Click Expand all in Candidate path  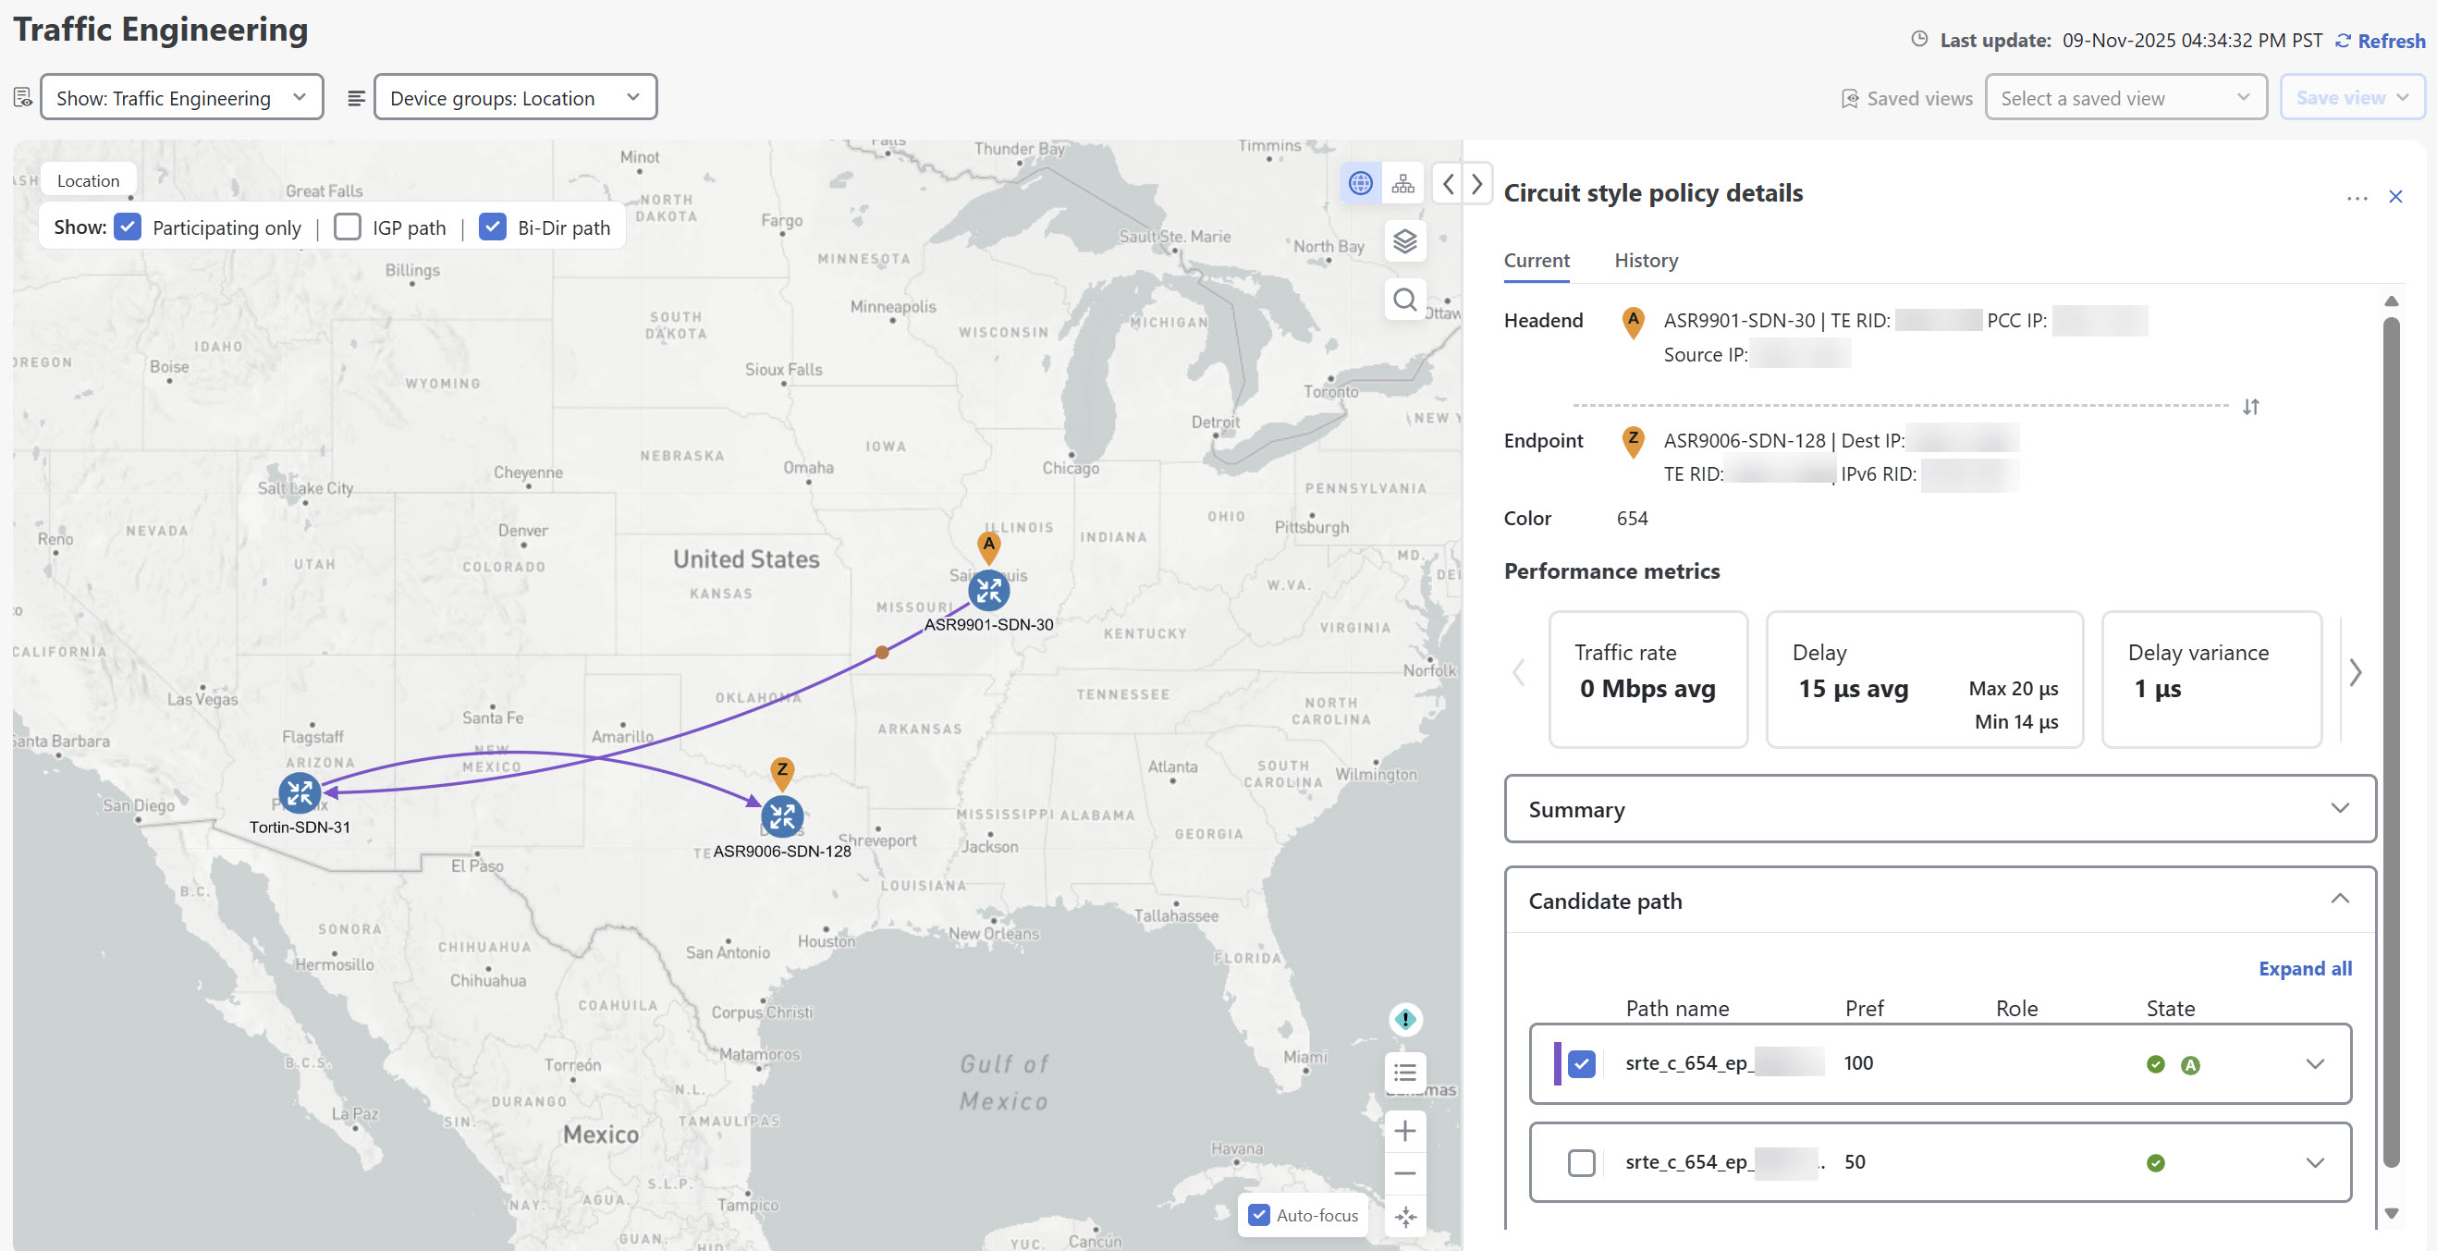pos(2304,968)
